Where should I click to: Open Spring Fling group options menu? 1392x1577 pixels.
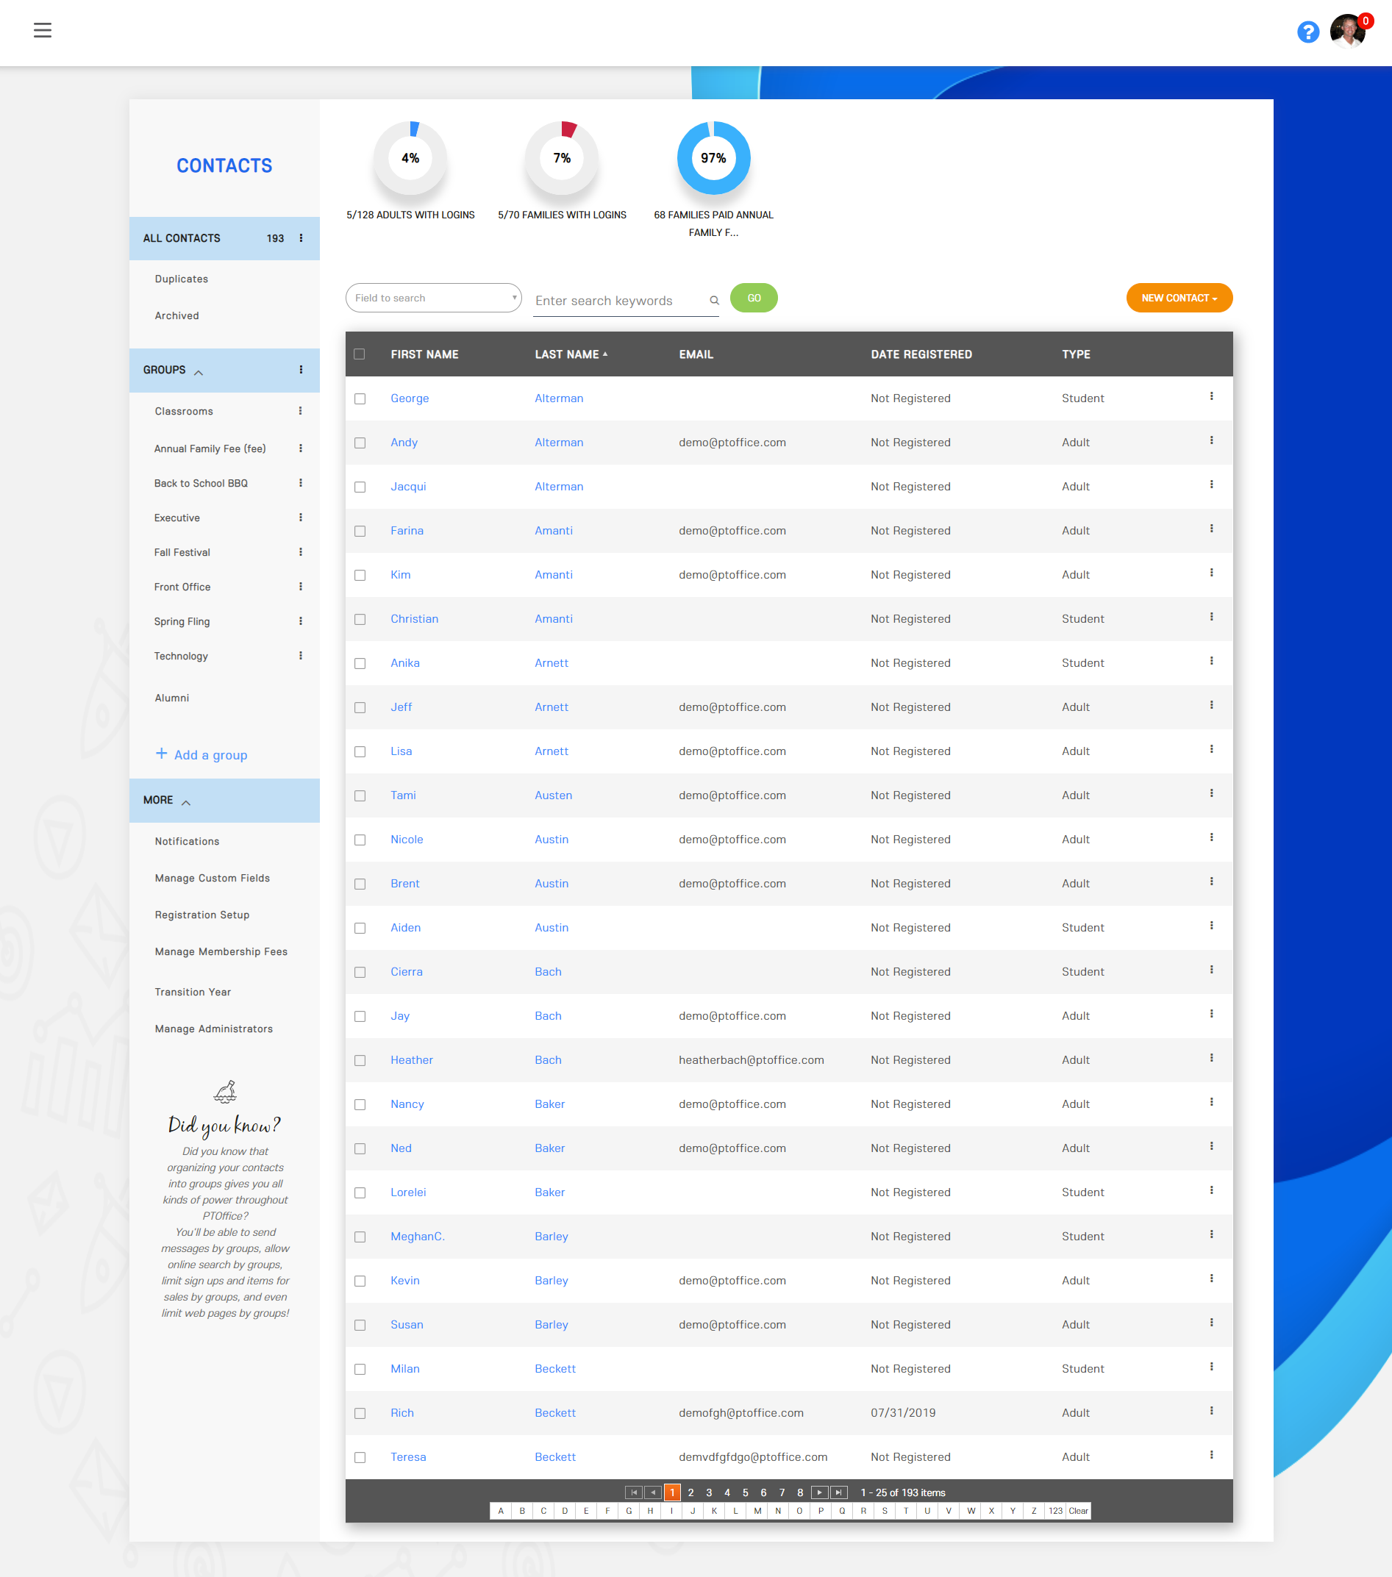301,621
